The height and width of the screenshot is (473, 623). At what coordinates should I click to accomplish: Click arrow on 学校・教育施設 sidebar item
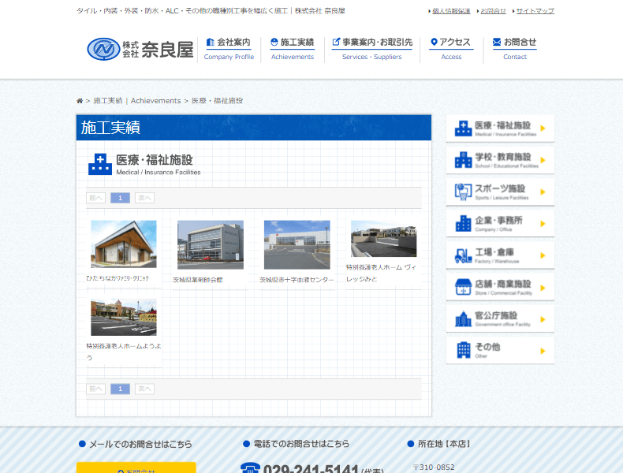[543, 160]
